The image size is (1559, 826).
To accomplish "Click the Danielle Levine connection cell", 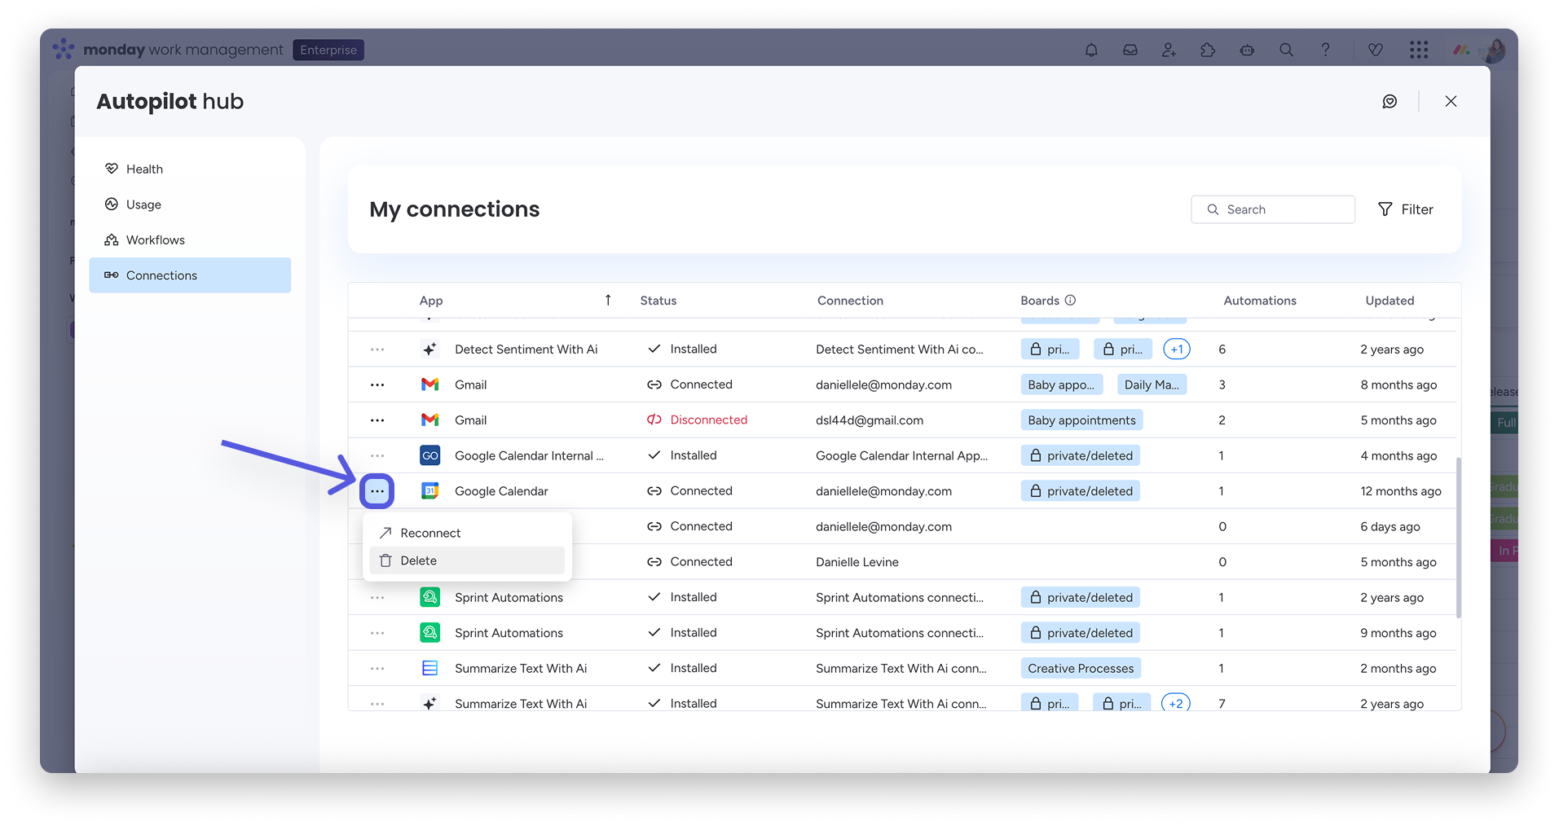I will (x=857, y=562).
